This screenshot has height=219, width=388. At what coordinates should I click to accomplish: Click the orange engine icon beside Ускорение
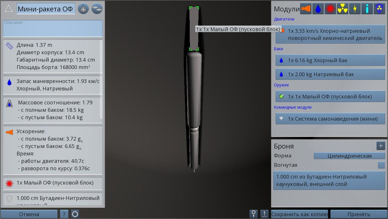point(9,132)
